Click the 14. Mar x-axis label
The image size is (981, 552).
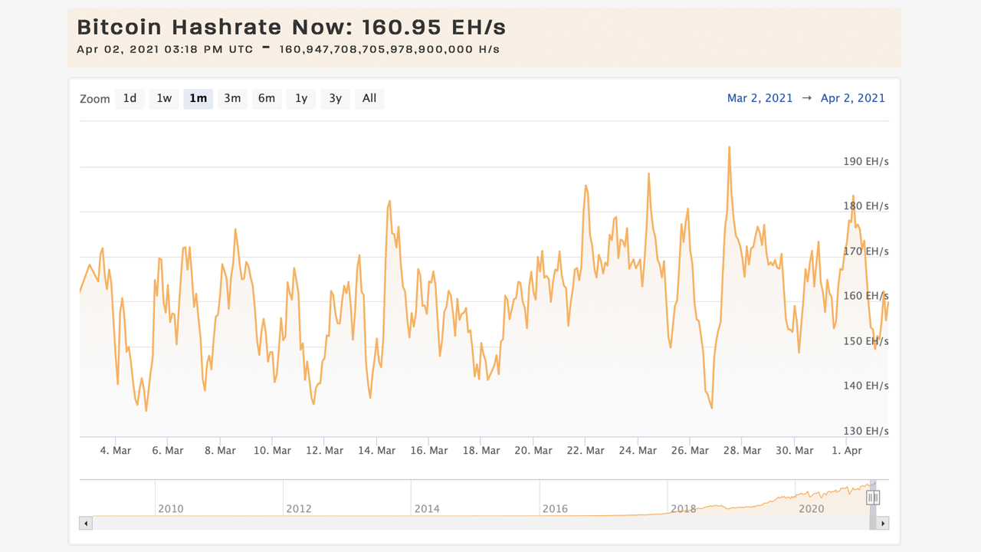(x=376, y=451)
